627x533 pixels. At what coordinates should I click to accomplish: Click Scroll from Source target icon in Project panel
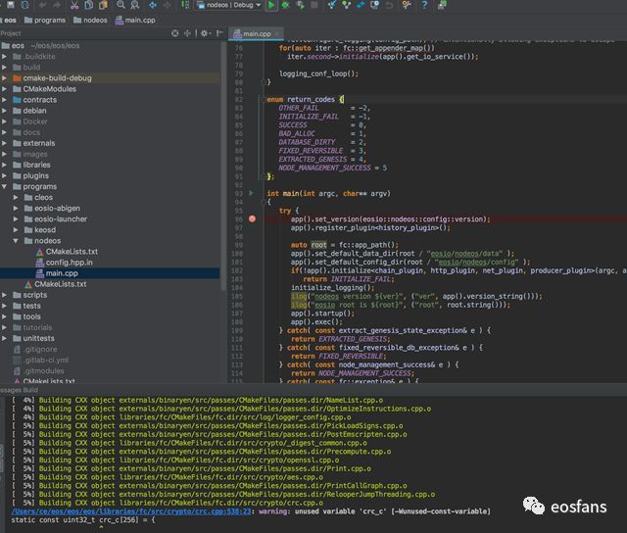pyautogui.click(x=174, y=33)
